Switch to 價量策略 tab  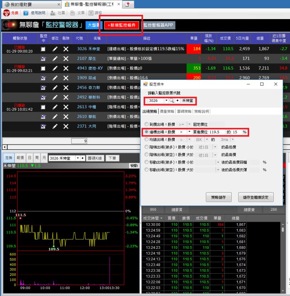[x=167, y=111]
